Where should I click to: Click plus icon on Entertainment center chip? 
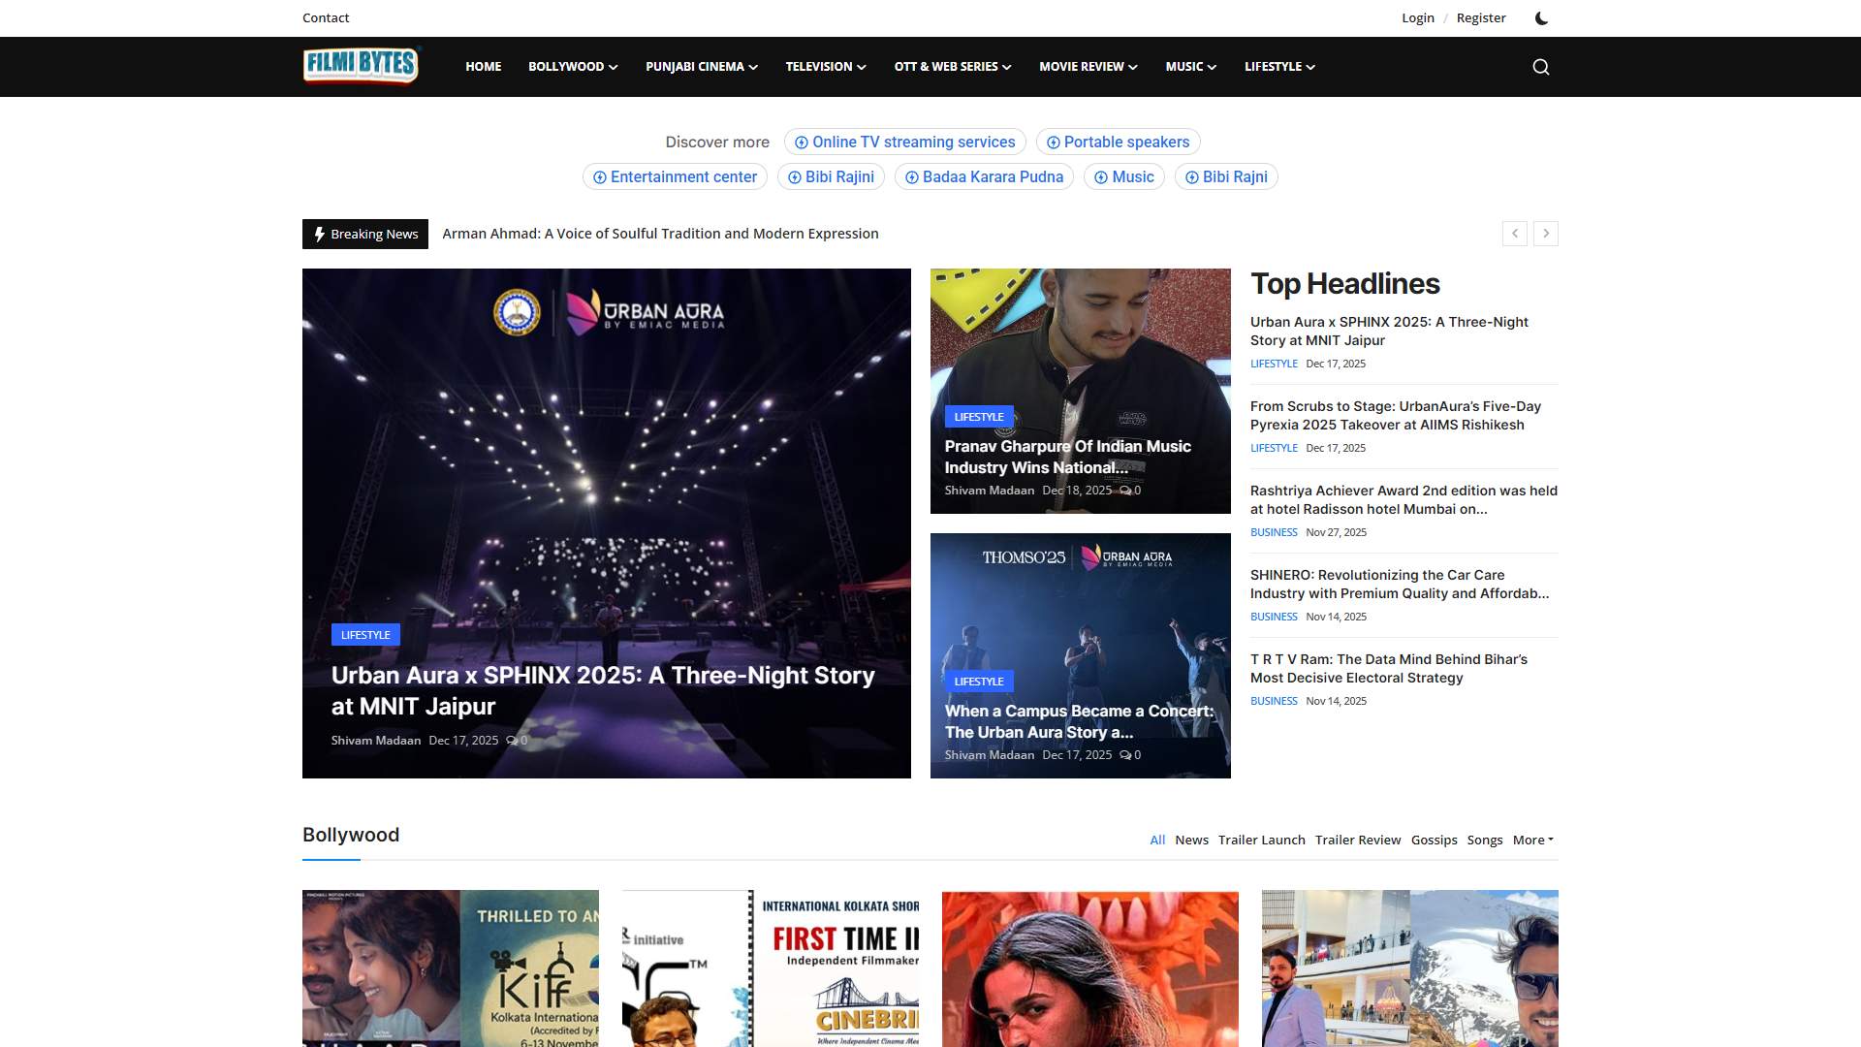click(x=599, y=177)
